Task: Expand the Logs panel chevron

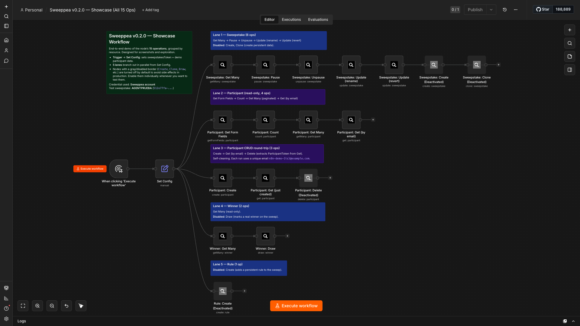Action: point(573,321)
